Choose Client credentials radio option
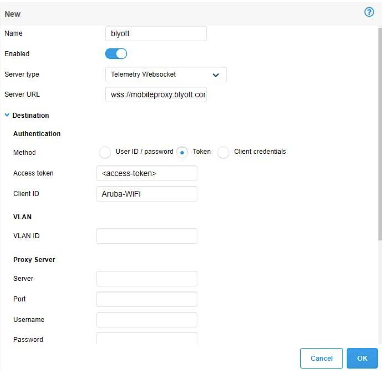This screenshot has width=382, height=375. (x=223, y=152)
